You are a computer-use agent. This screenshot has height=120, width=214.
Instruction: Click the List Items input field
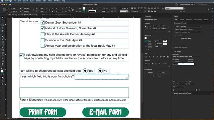click(186, 64)
